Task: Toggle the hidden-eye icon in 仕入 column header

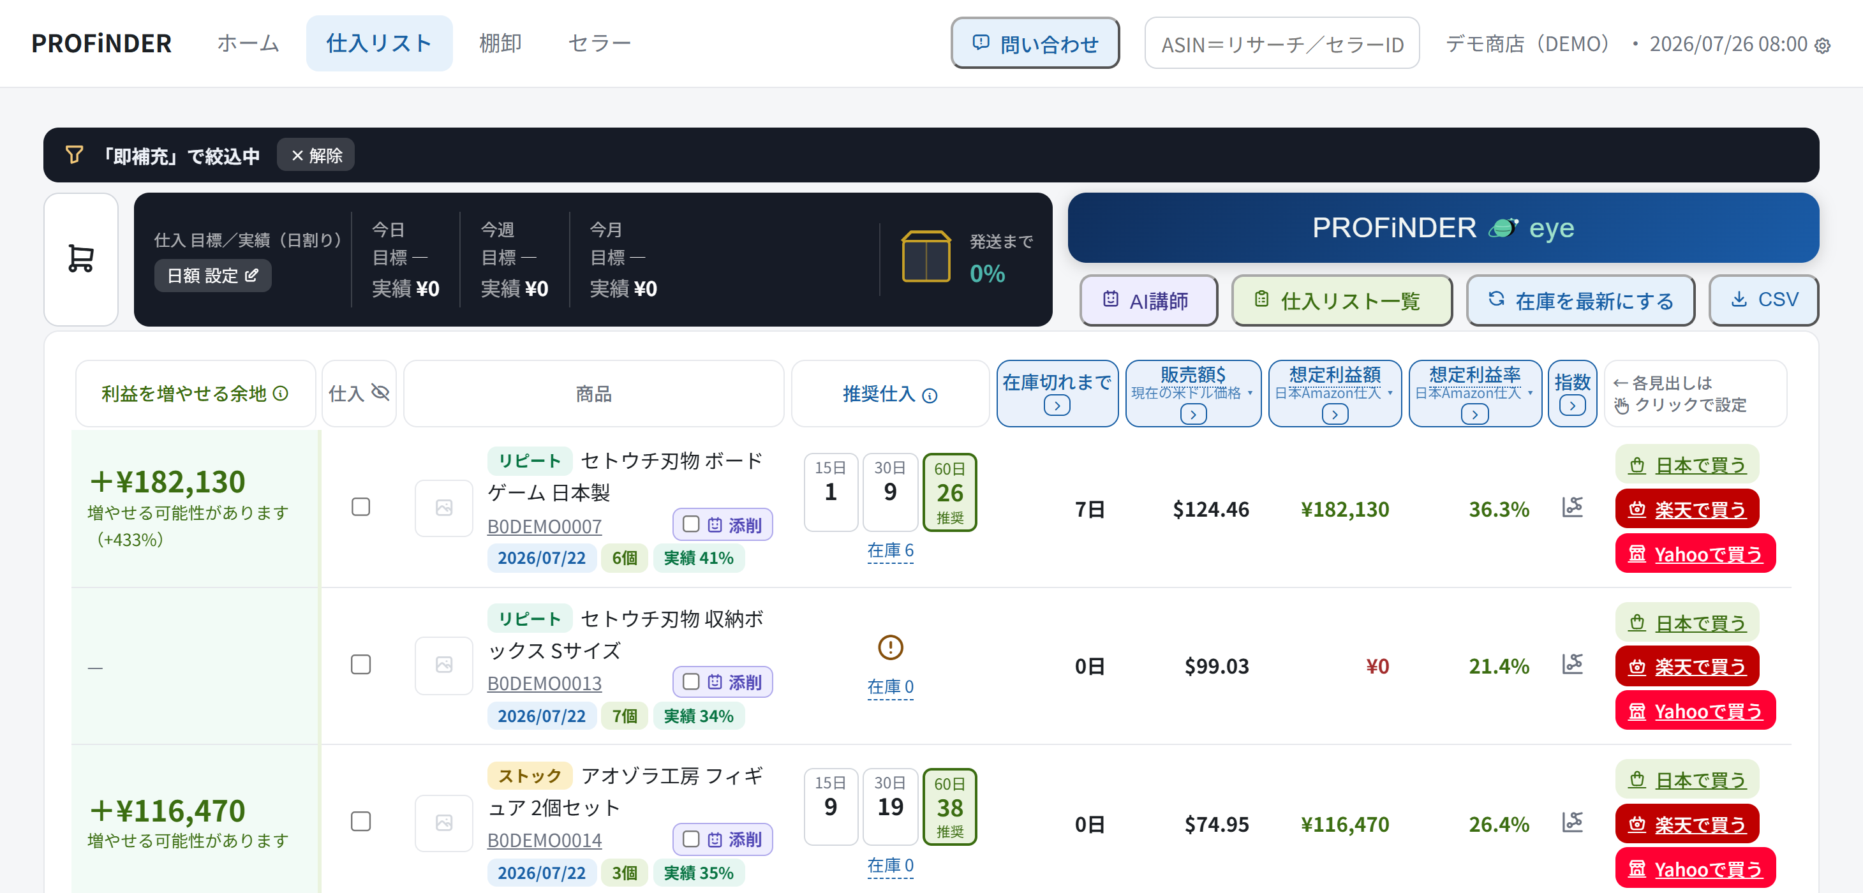Action: pyautogui.click(x=380, y=393)
